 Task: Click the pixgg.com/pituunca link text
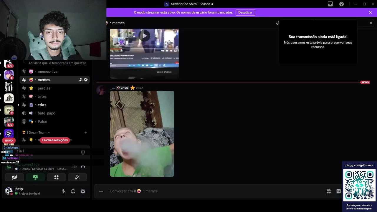point(359,165)
